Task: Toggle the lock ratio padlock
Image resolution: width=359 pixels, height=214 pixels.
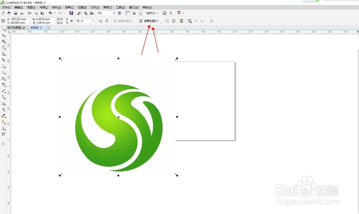Action: tap(72, 21)
